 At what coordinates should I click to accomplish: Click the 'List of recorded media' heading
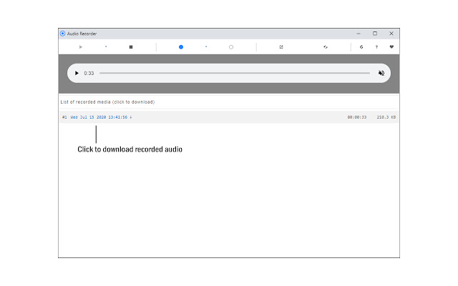[x=107, y=102]
